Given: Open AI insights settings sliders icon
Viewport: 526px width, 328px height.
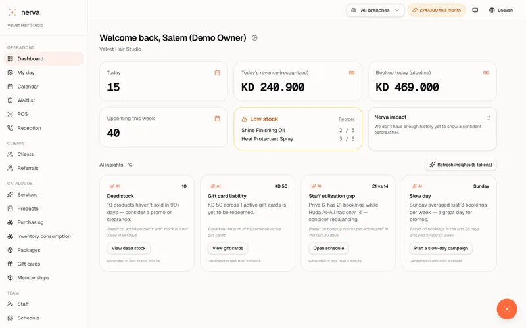Looking at the screenshot, I should 130,165.
